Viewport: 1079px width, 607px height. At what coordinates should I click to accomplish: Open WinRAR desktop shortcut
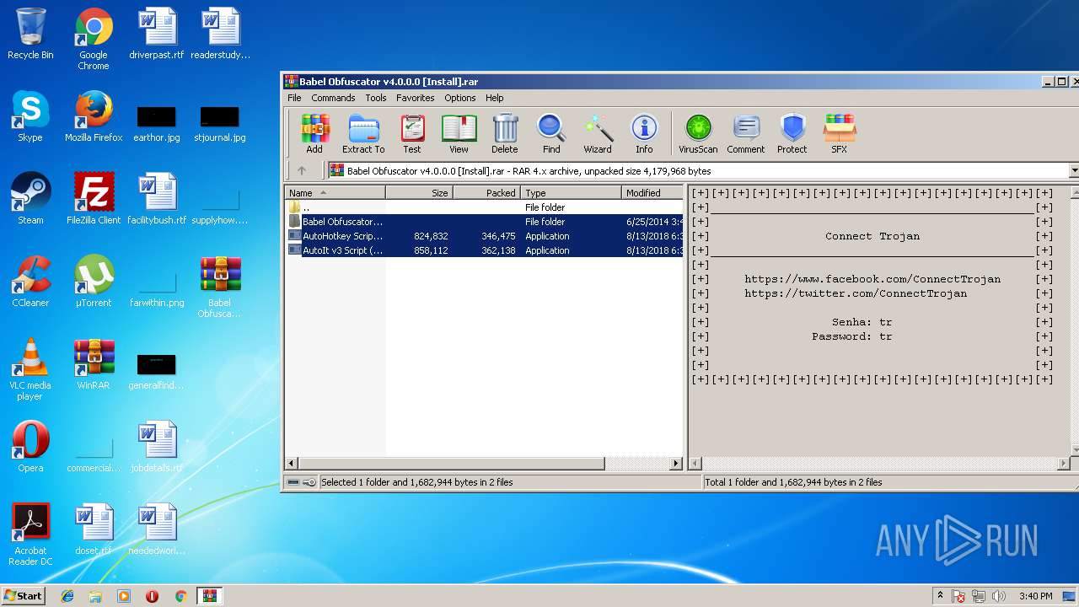(x=94, y=365)
